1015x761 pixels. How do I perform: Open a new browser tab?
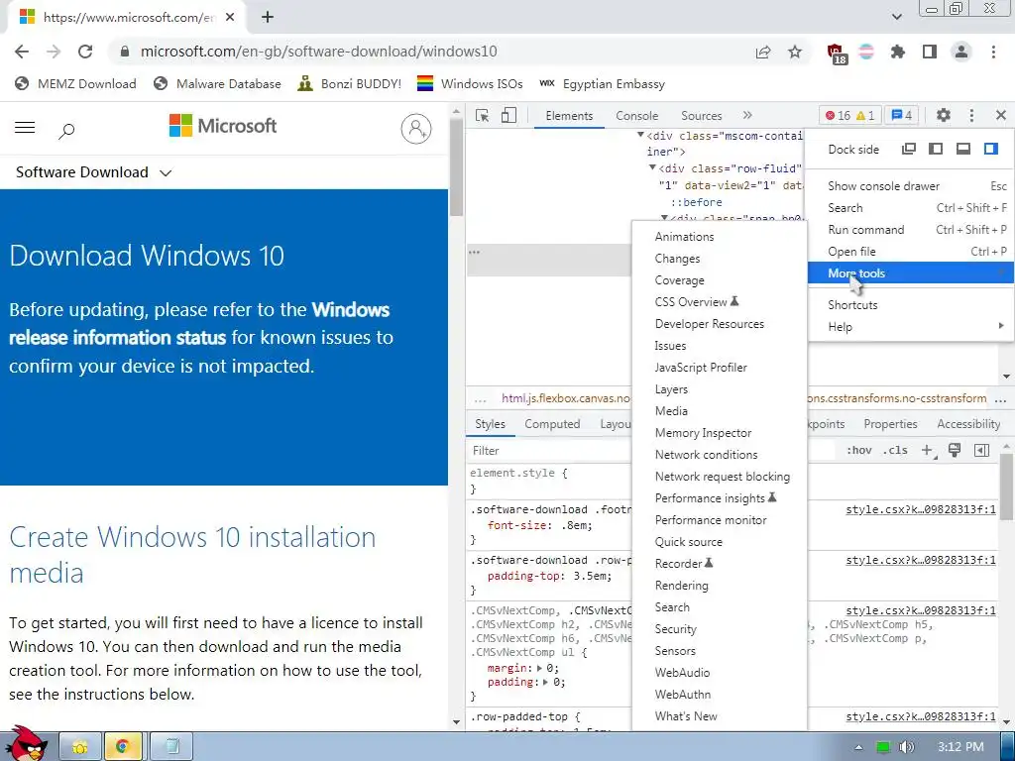pos(268,18)
